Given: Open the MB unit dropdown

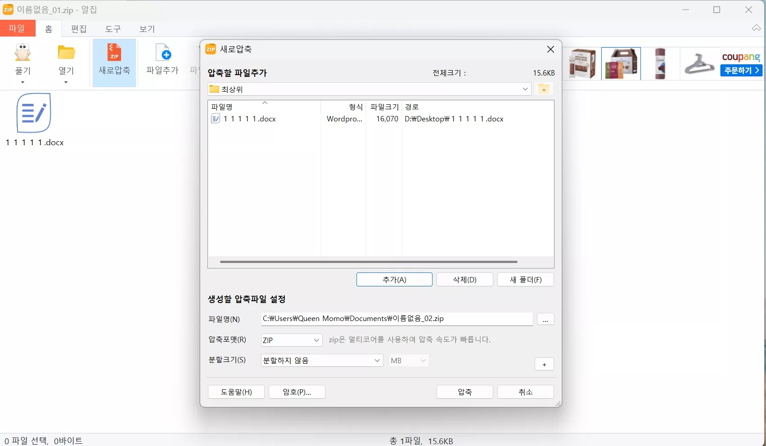Looking at the screenshot, I should point(422,361).
